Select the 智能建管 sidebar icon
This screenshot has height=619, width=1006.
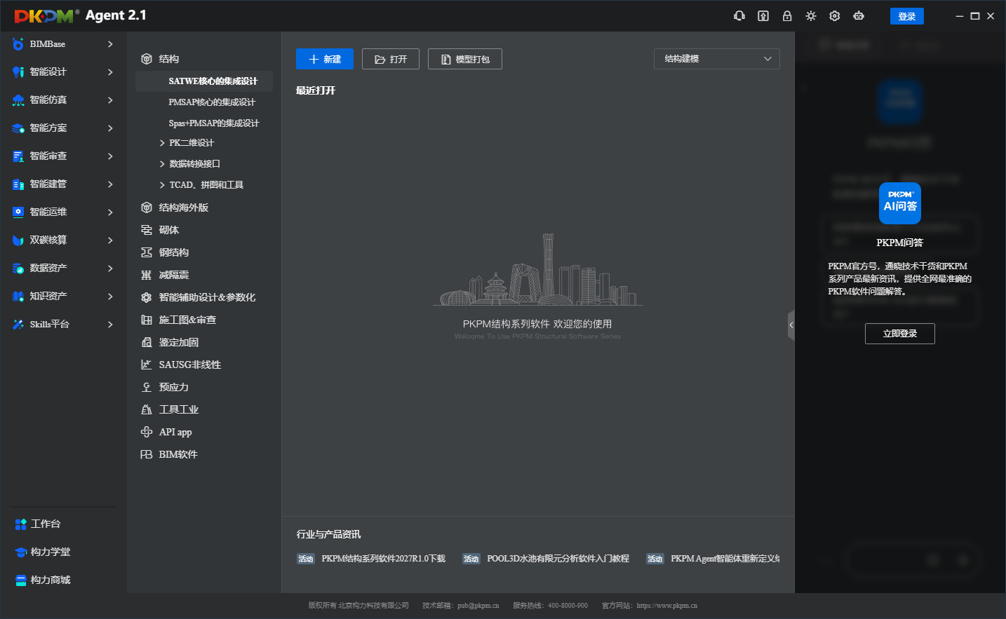[18, 184]
